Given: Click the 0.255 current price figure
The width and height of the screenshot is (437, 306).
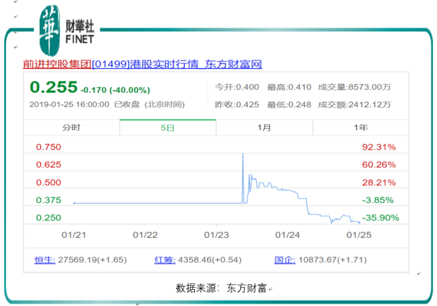Looking at the screenshot, I should tap(53, 87).
